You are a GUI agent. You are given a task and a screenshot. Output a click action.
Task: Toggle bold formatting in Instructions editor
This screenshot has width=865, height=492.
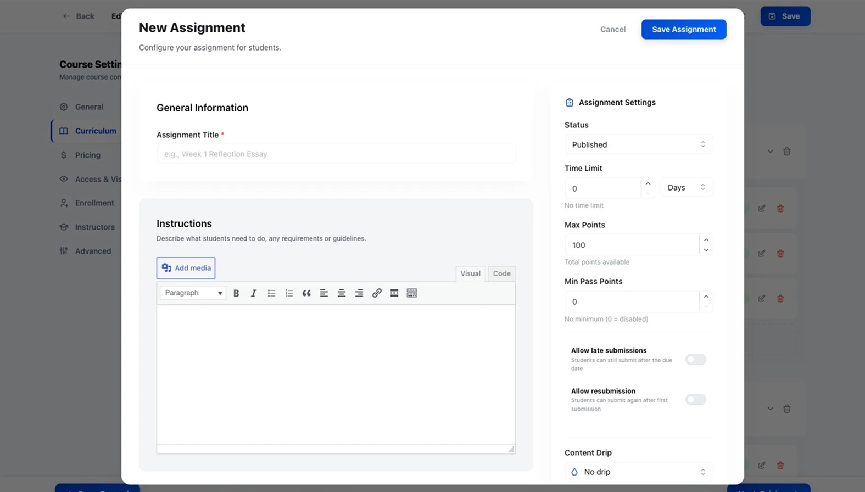236,293
